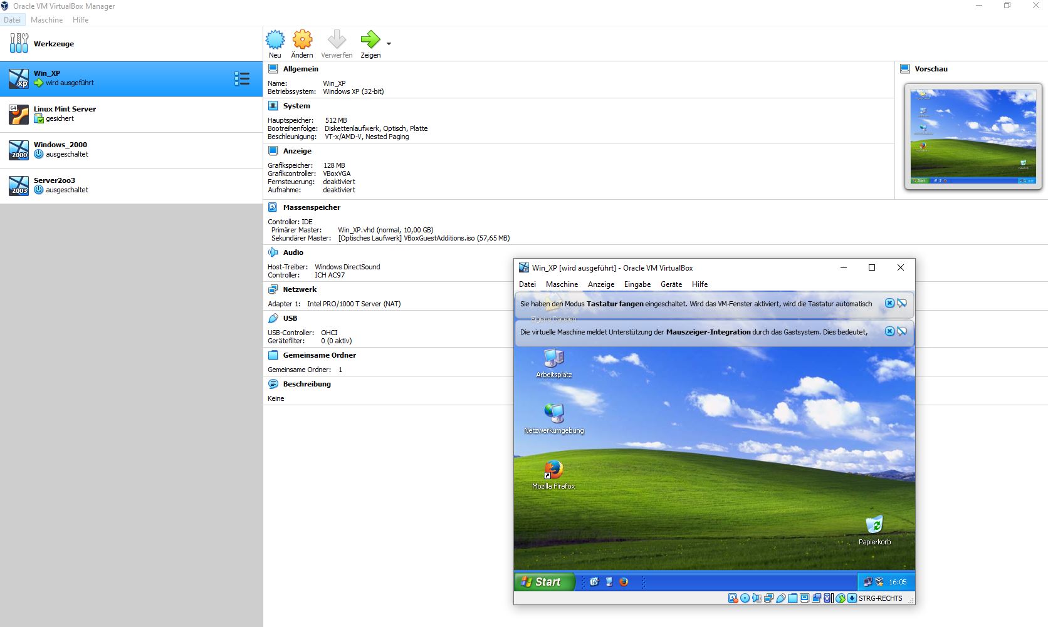This screenshot has height=627, width=1048.
Task: Click "Win_XP.vhd (normal, 10,00 GB)" entry
Action: (x=385, y=230)
